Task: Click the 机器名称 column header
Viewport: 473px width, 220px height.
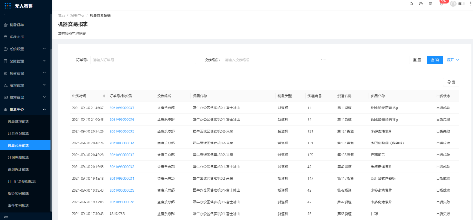Action: [200, 96]
